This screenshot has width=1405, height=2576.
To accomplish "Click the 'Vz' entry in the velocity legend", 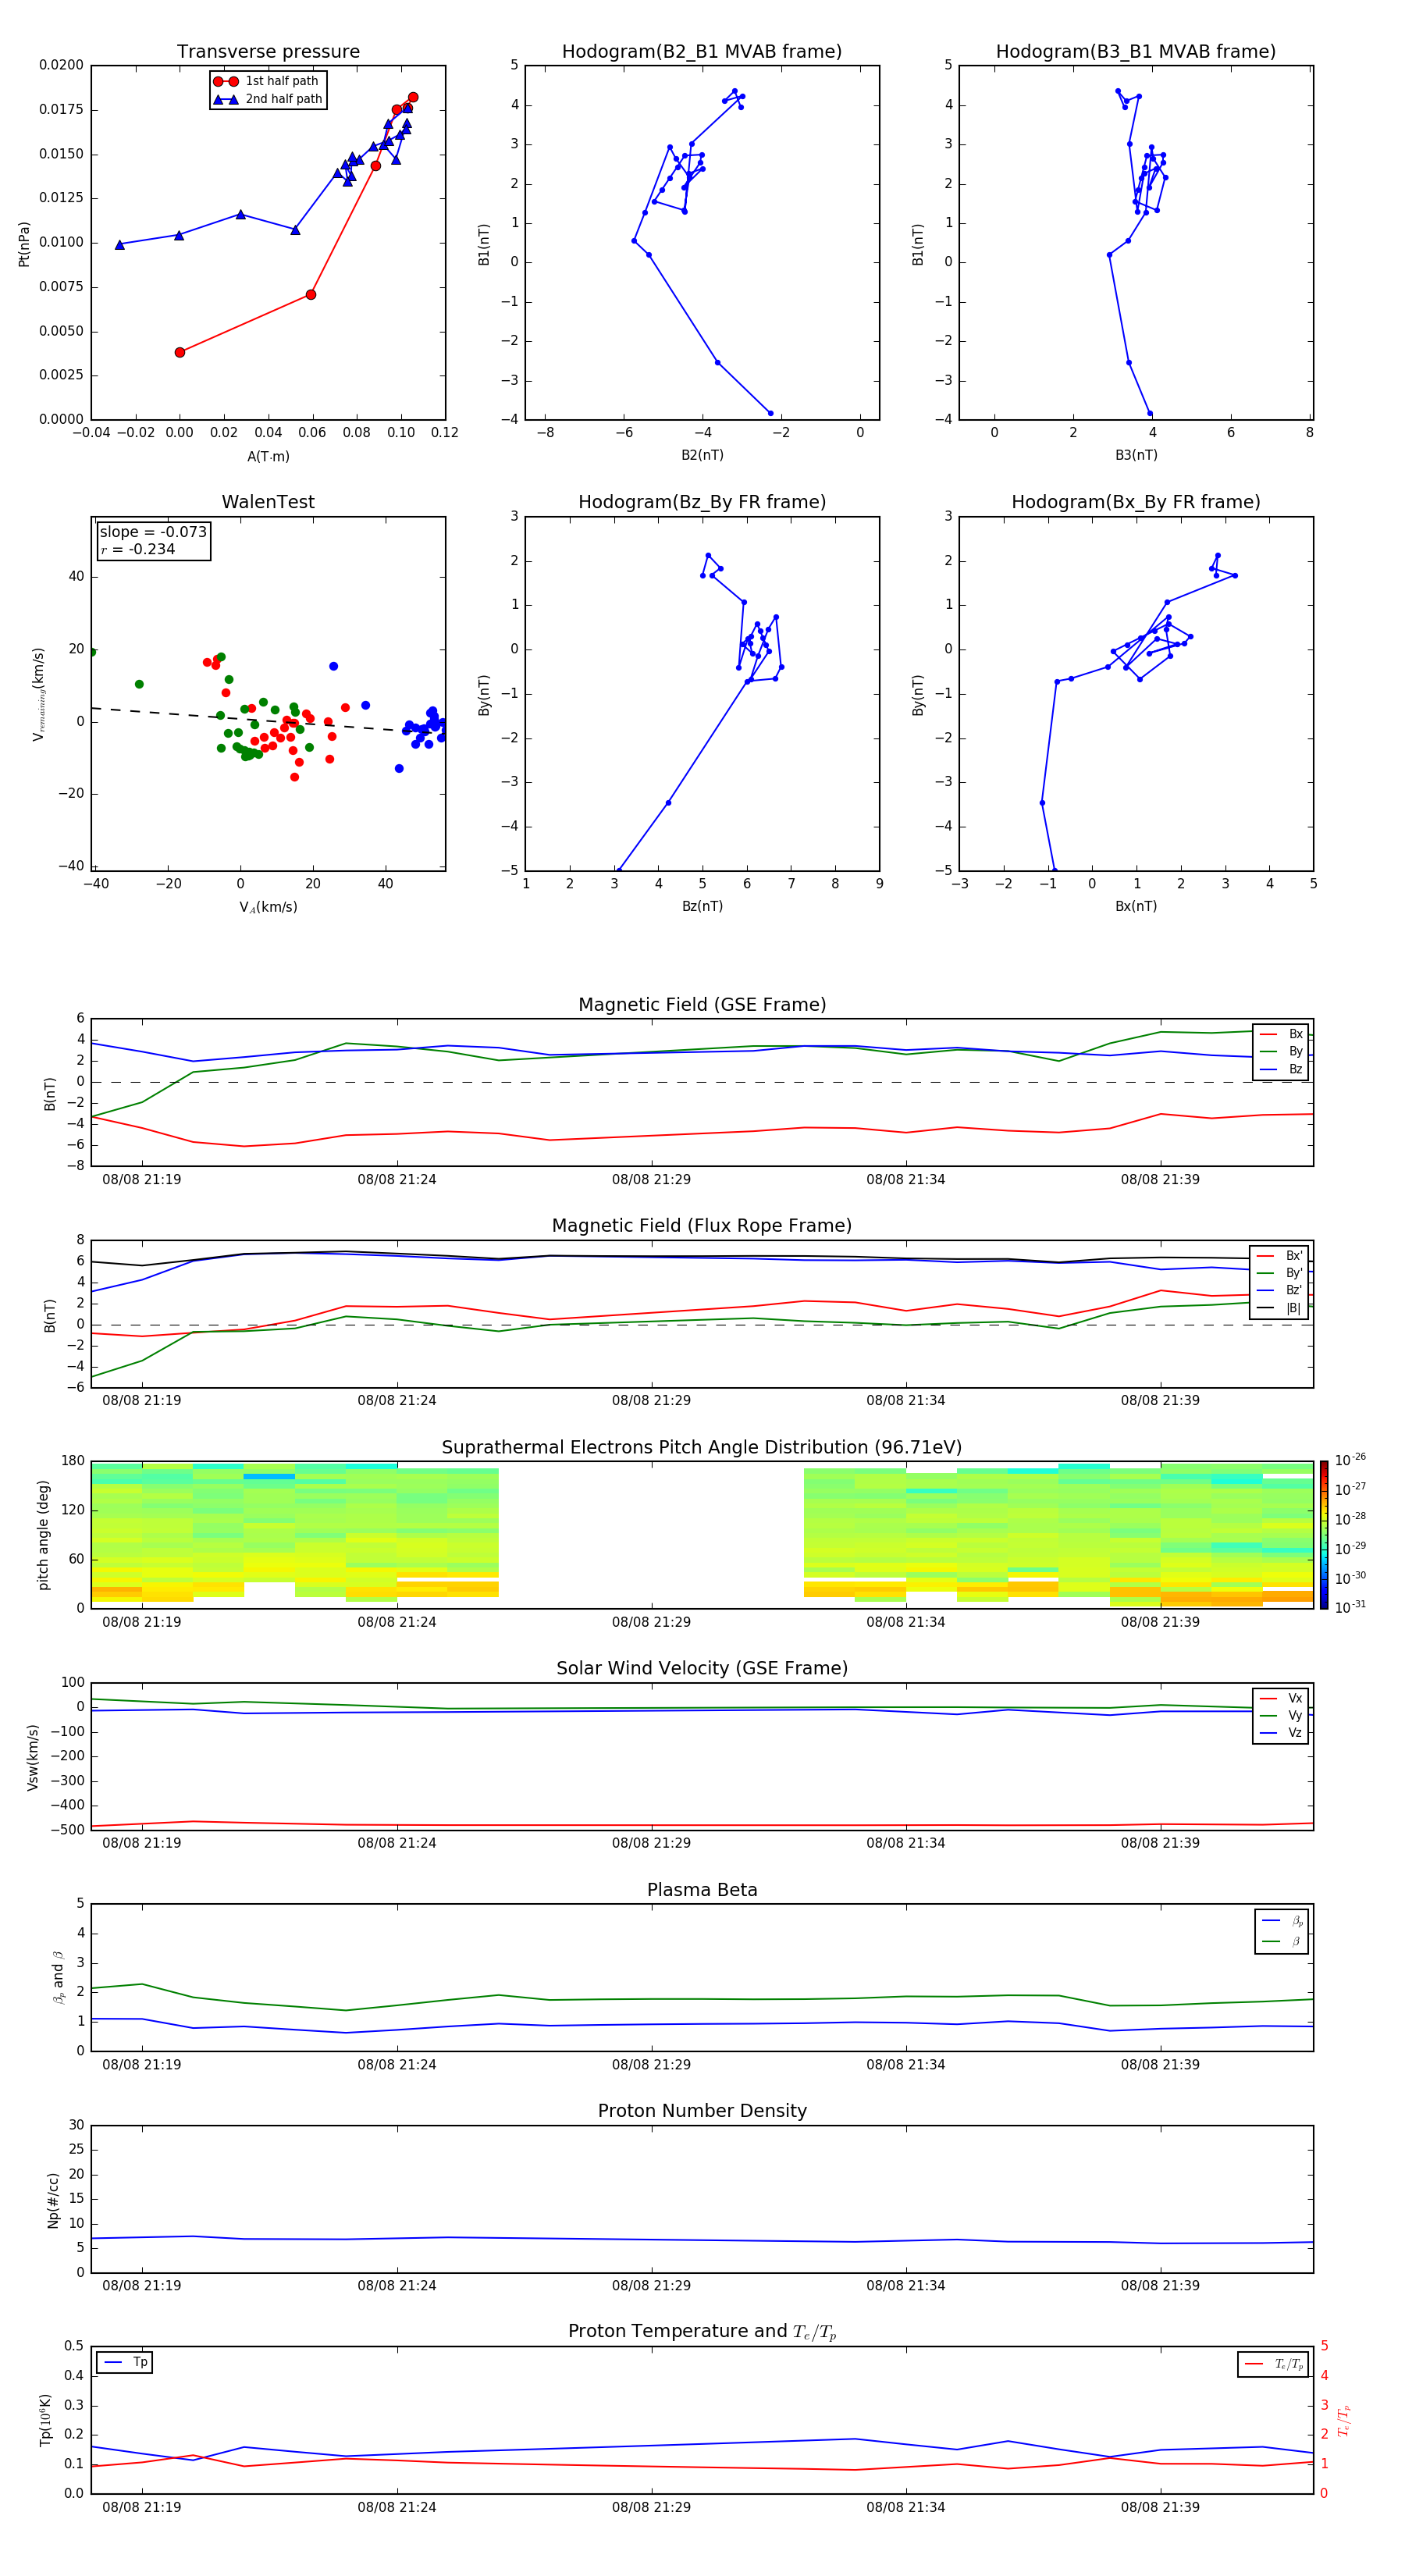I will [x=1281, y=1733].
